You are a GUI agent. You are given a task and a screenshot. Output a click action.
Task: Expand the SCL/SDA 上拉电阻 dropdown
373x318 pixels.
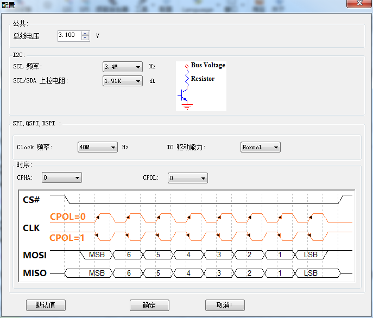pyautogui.click(x=122, y=81)
